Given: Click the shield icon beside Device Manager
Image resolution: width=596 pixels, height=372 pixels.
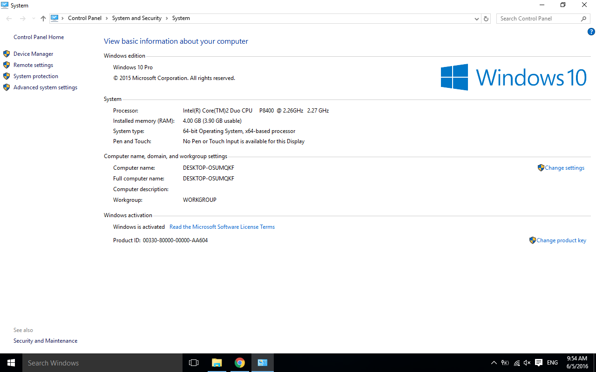Looking at the screenshot, I should [x=7, y=54].
